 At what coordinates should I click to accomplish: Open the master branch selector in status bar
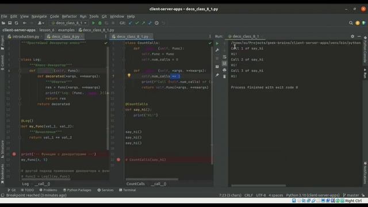point(351,195)
